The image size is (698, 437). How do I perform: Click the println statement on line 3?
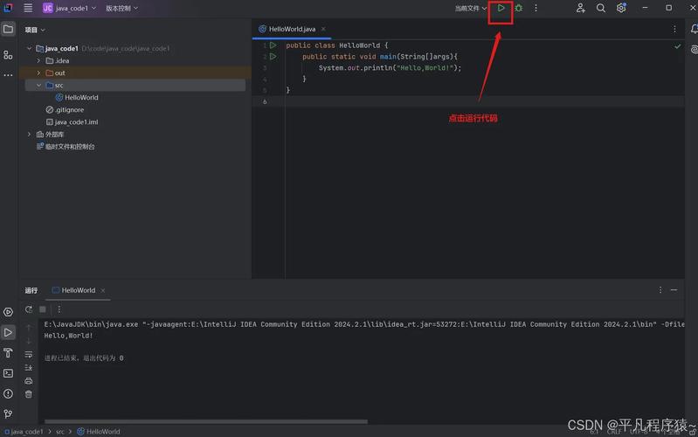[390, 67]
